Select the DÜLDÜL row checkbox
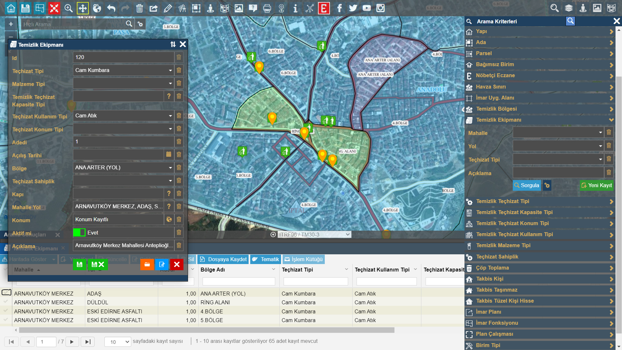The width and height of the screenshot is (622, 350). point(6,302)
